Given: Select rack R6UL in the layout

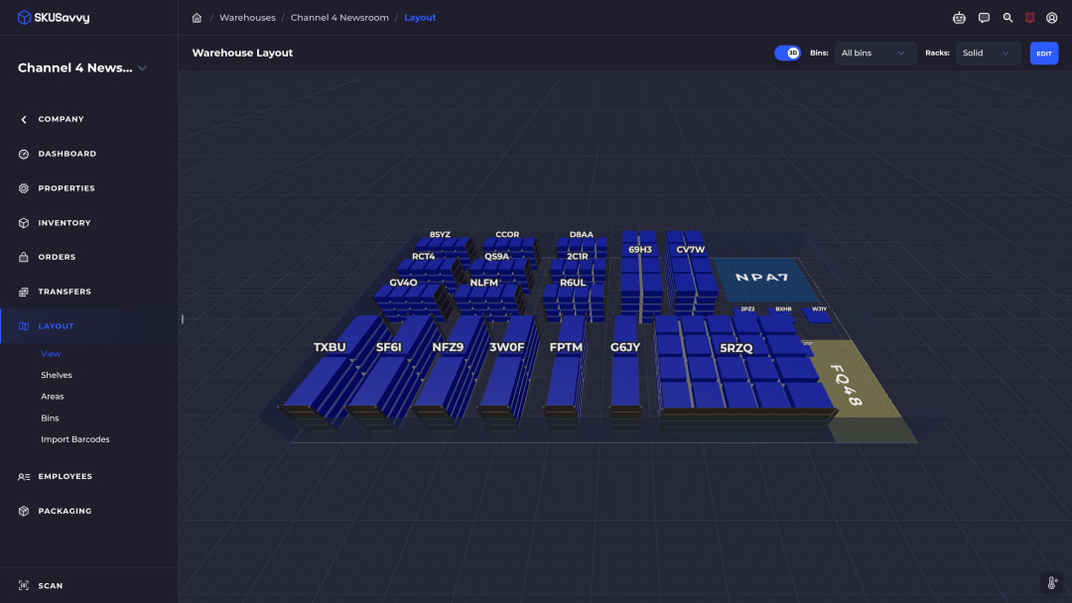Looking at the screenshot, I should (x=575, y=301).
